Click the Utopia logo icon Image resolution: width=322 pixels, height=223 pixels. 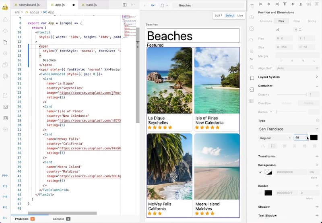pyautogui.click(x=5, y=7)
